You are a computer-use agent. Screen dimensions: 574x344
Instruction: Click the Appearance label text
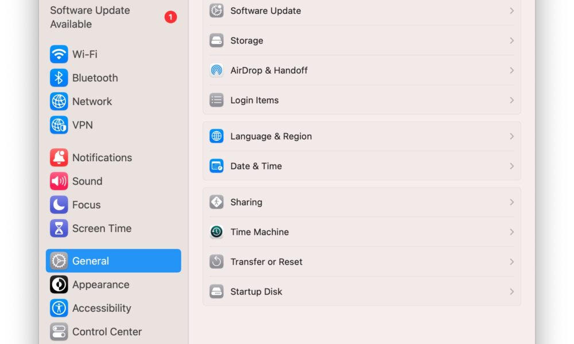[x=100, y=284]
